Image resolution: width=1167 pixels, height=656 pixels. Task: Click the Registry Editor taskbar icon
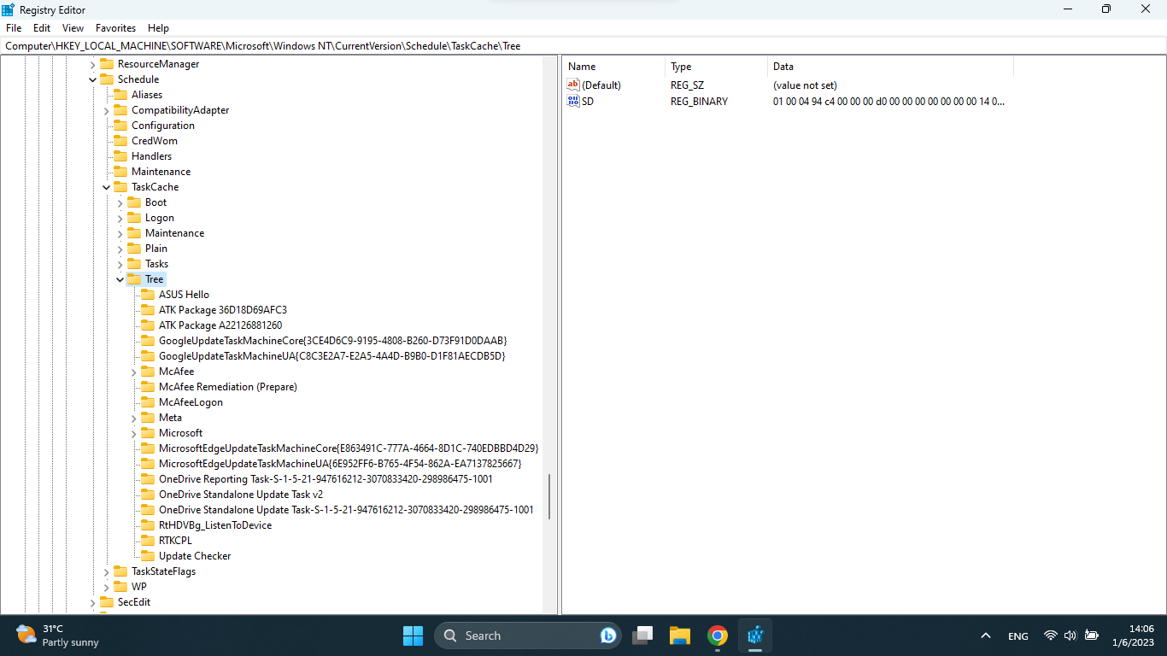click(755, 635)
